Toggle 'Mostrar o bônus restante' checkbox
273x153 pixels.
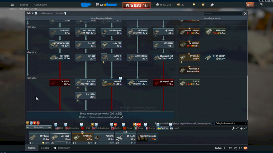point(121,117)
